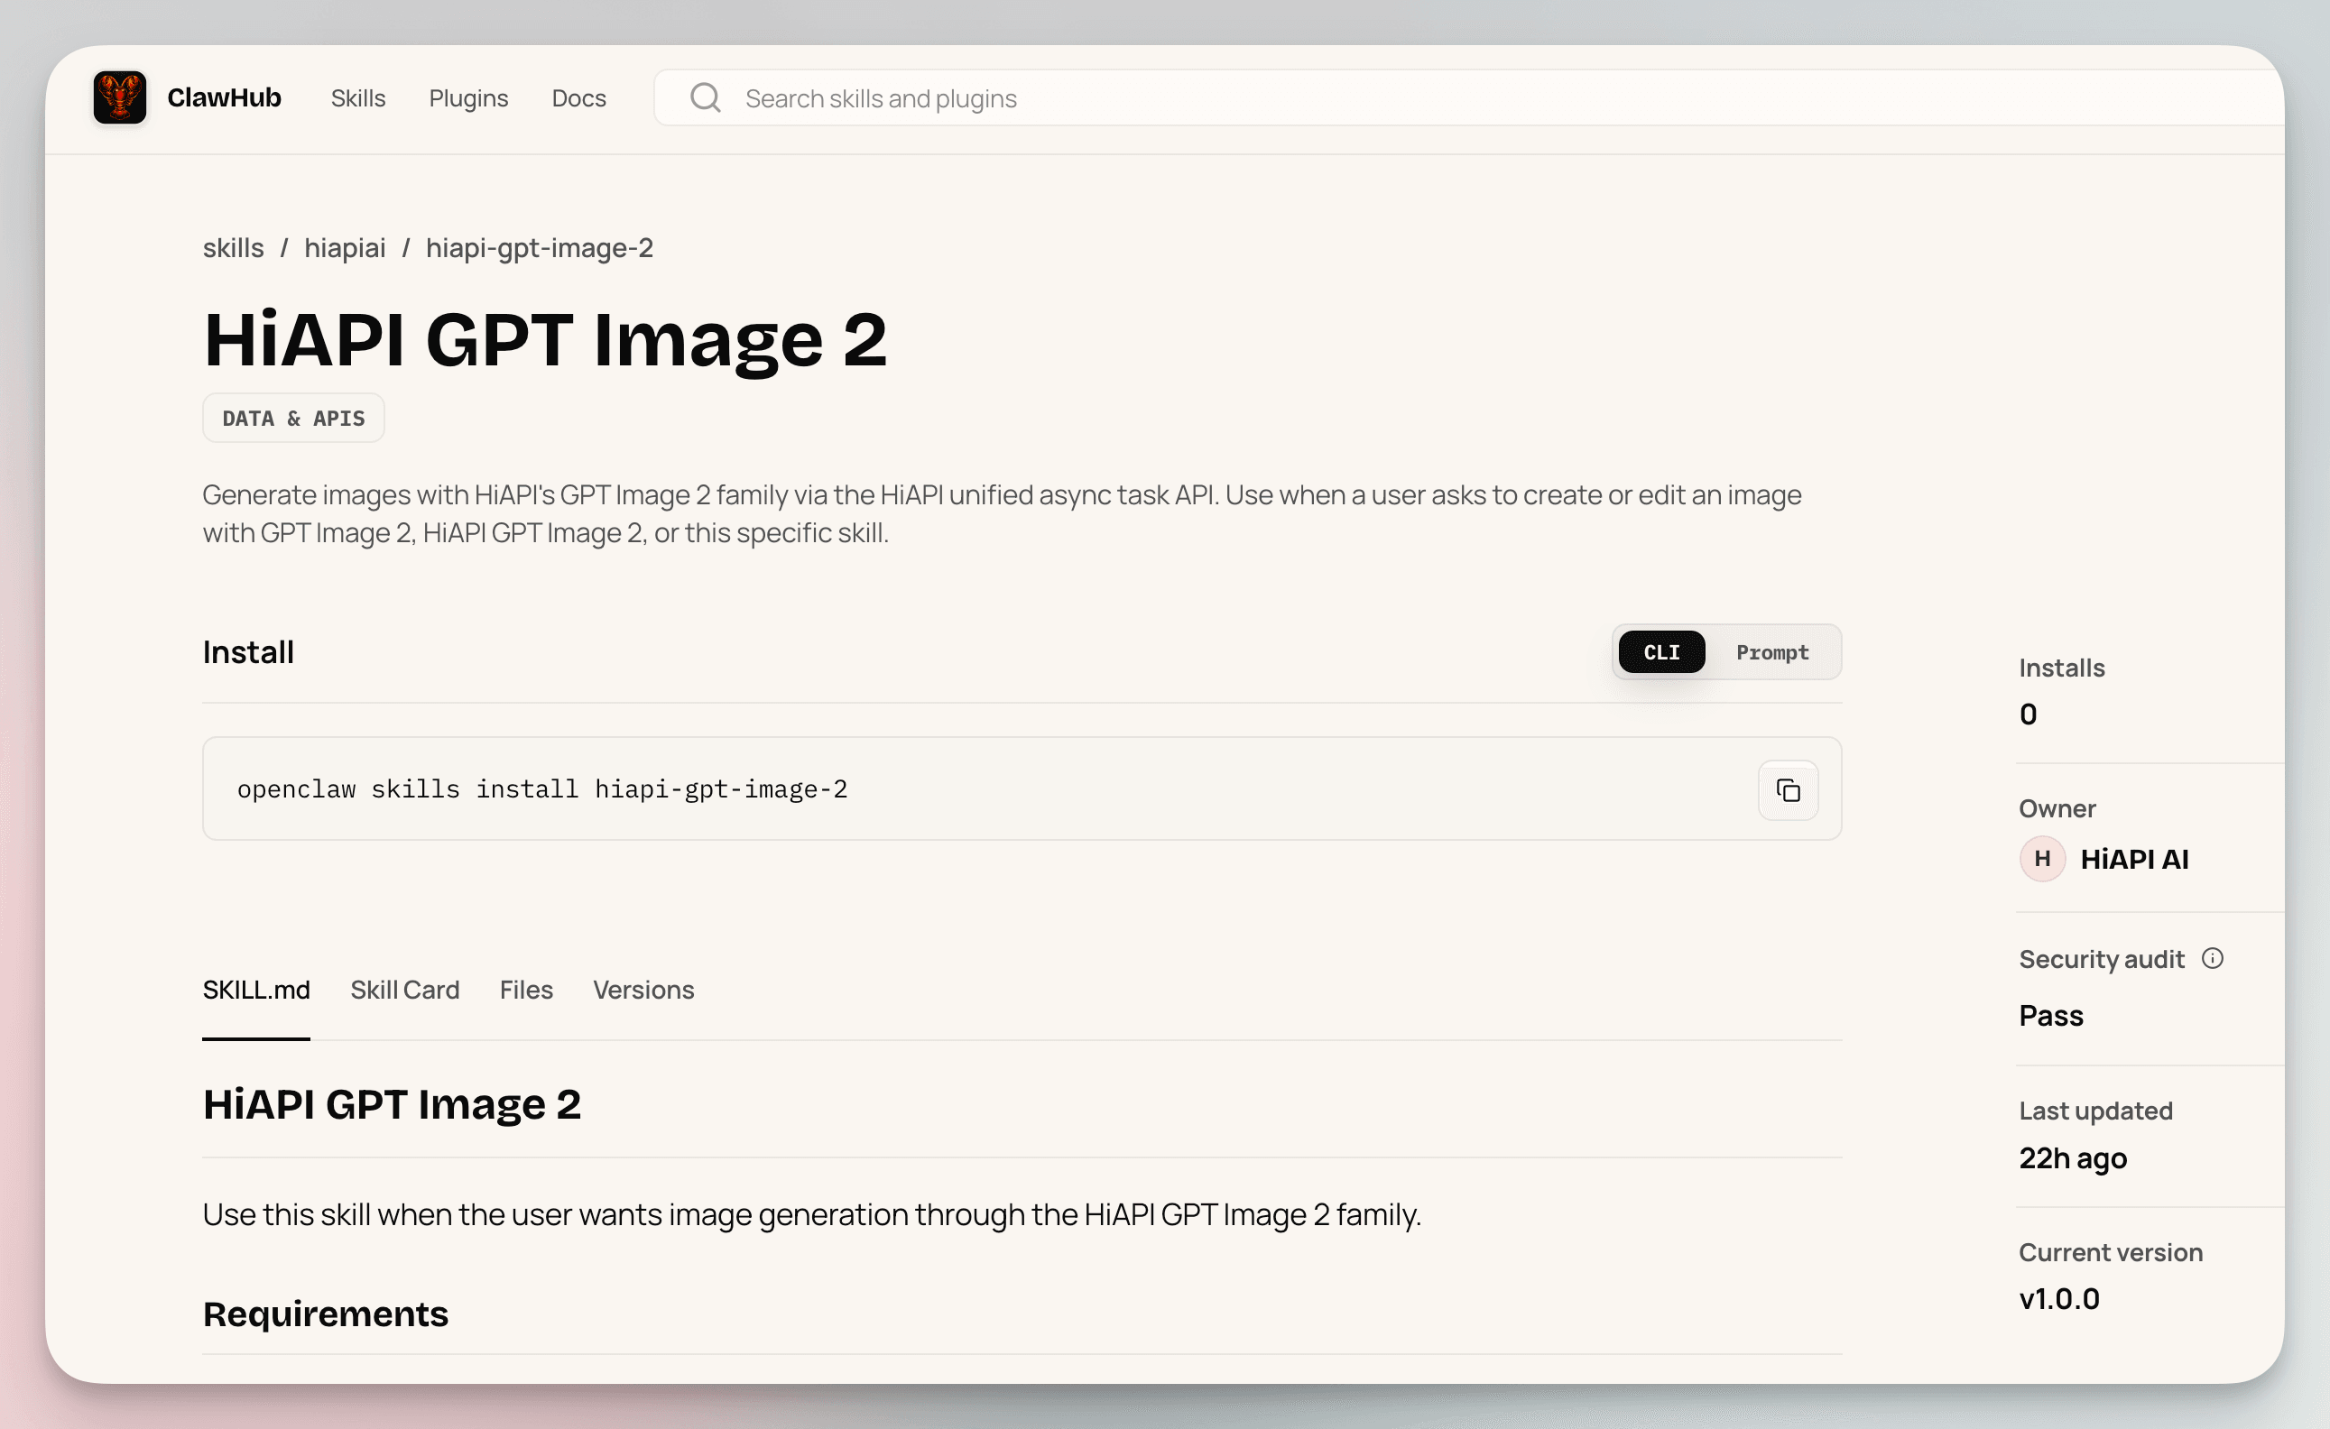The height and width of the screenshot is (1429, 2330).
Task: Click the search magnifier icon
Action: tap(706, 97)
